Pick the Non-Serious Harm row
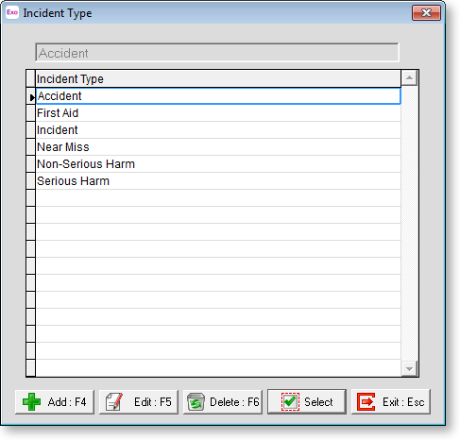Viewport: 460px width, 440px height. (x=218, y=164)
